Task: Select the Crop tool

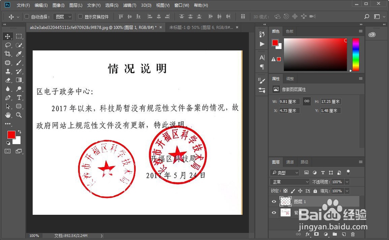Action: click(x=8, y=54)
